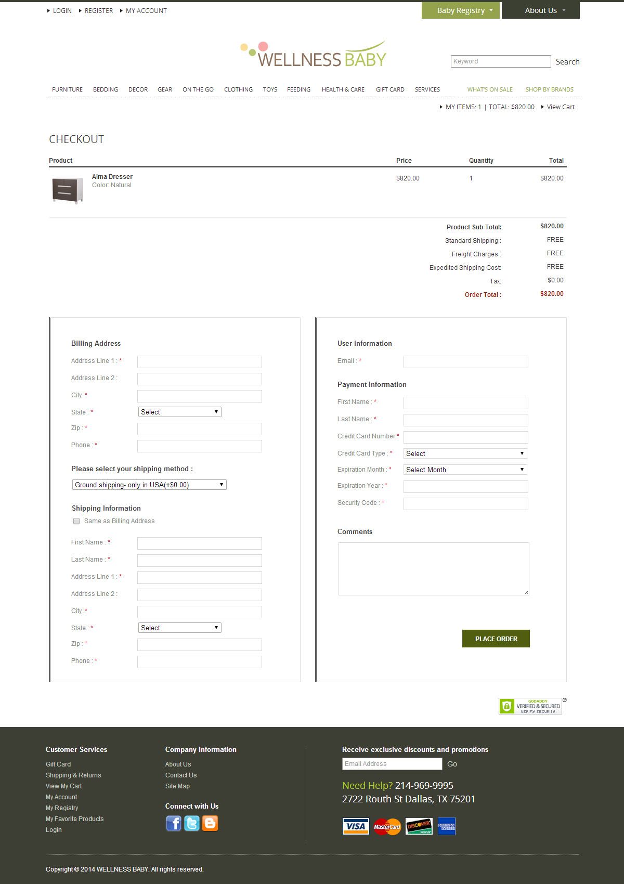
Task: Click the My Account header link
Action: [x=146, y=10]
